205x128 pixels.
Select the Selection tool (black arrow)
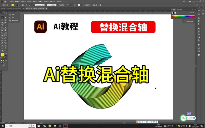2,17
